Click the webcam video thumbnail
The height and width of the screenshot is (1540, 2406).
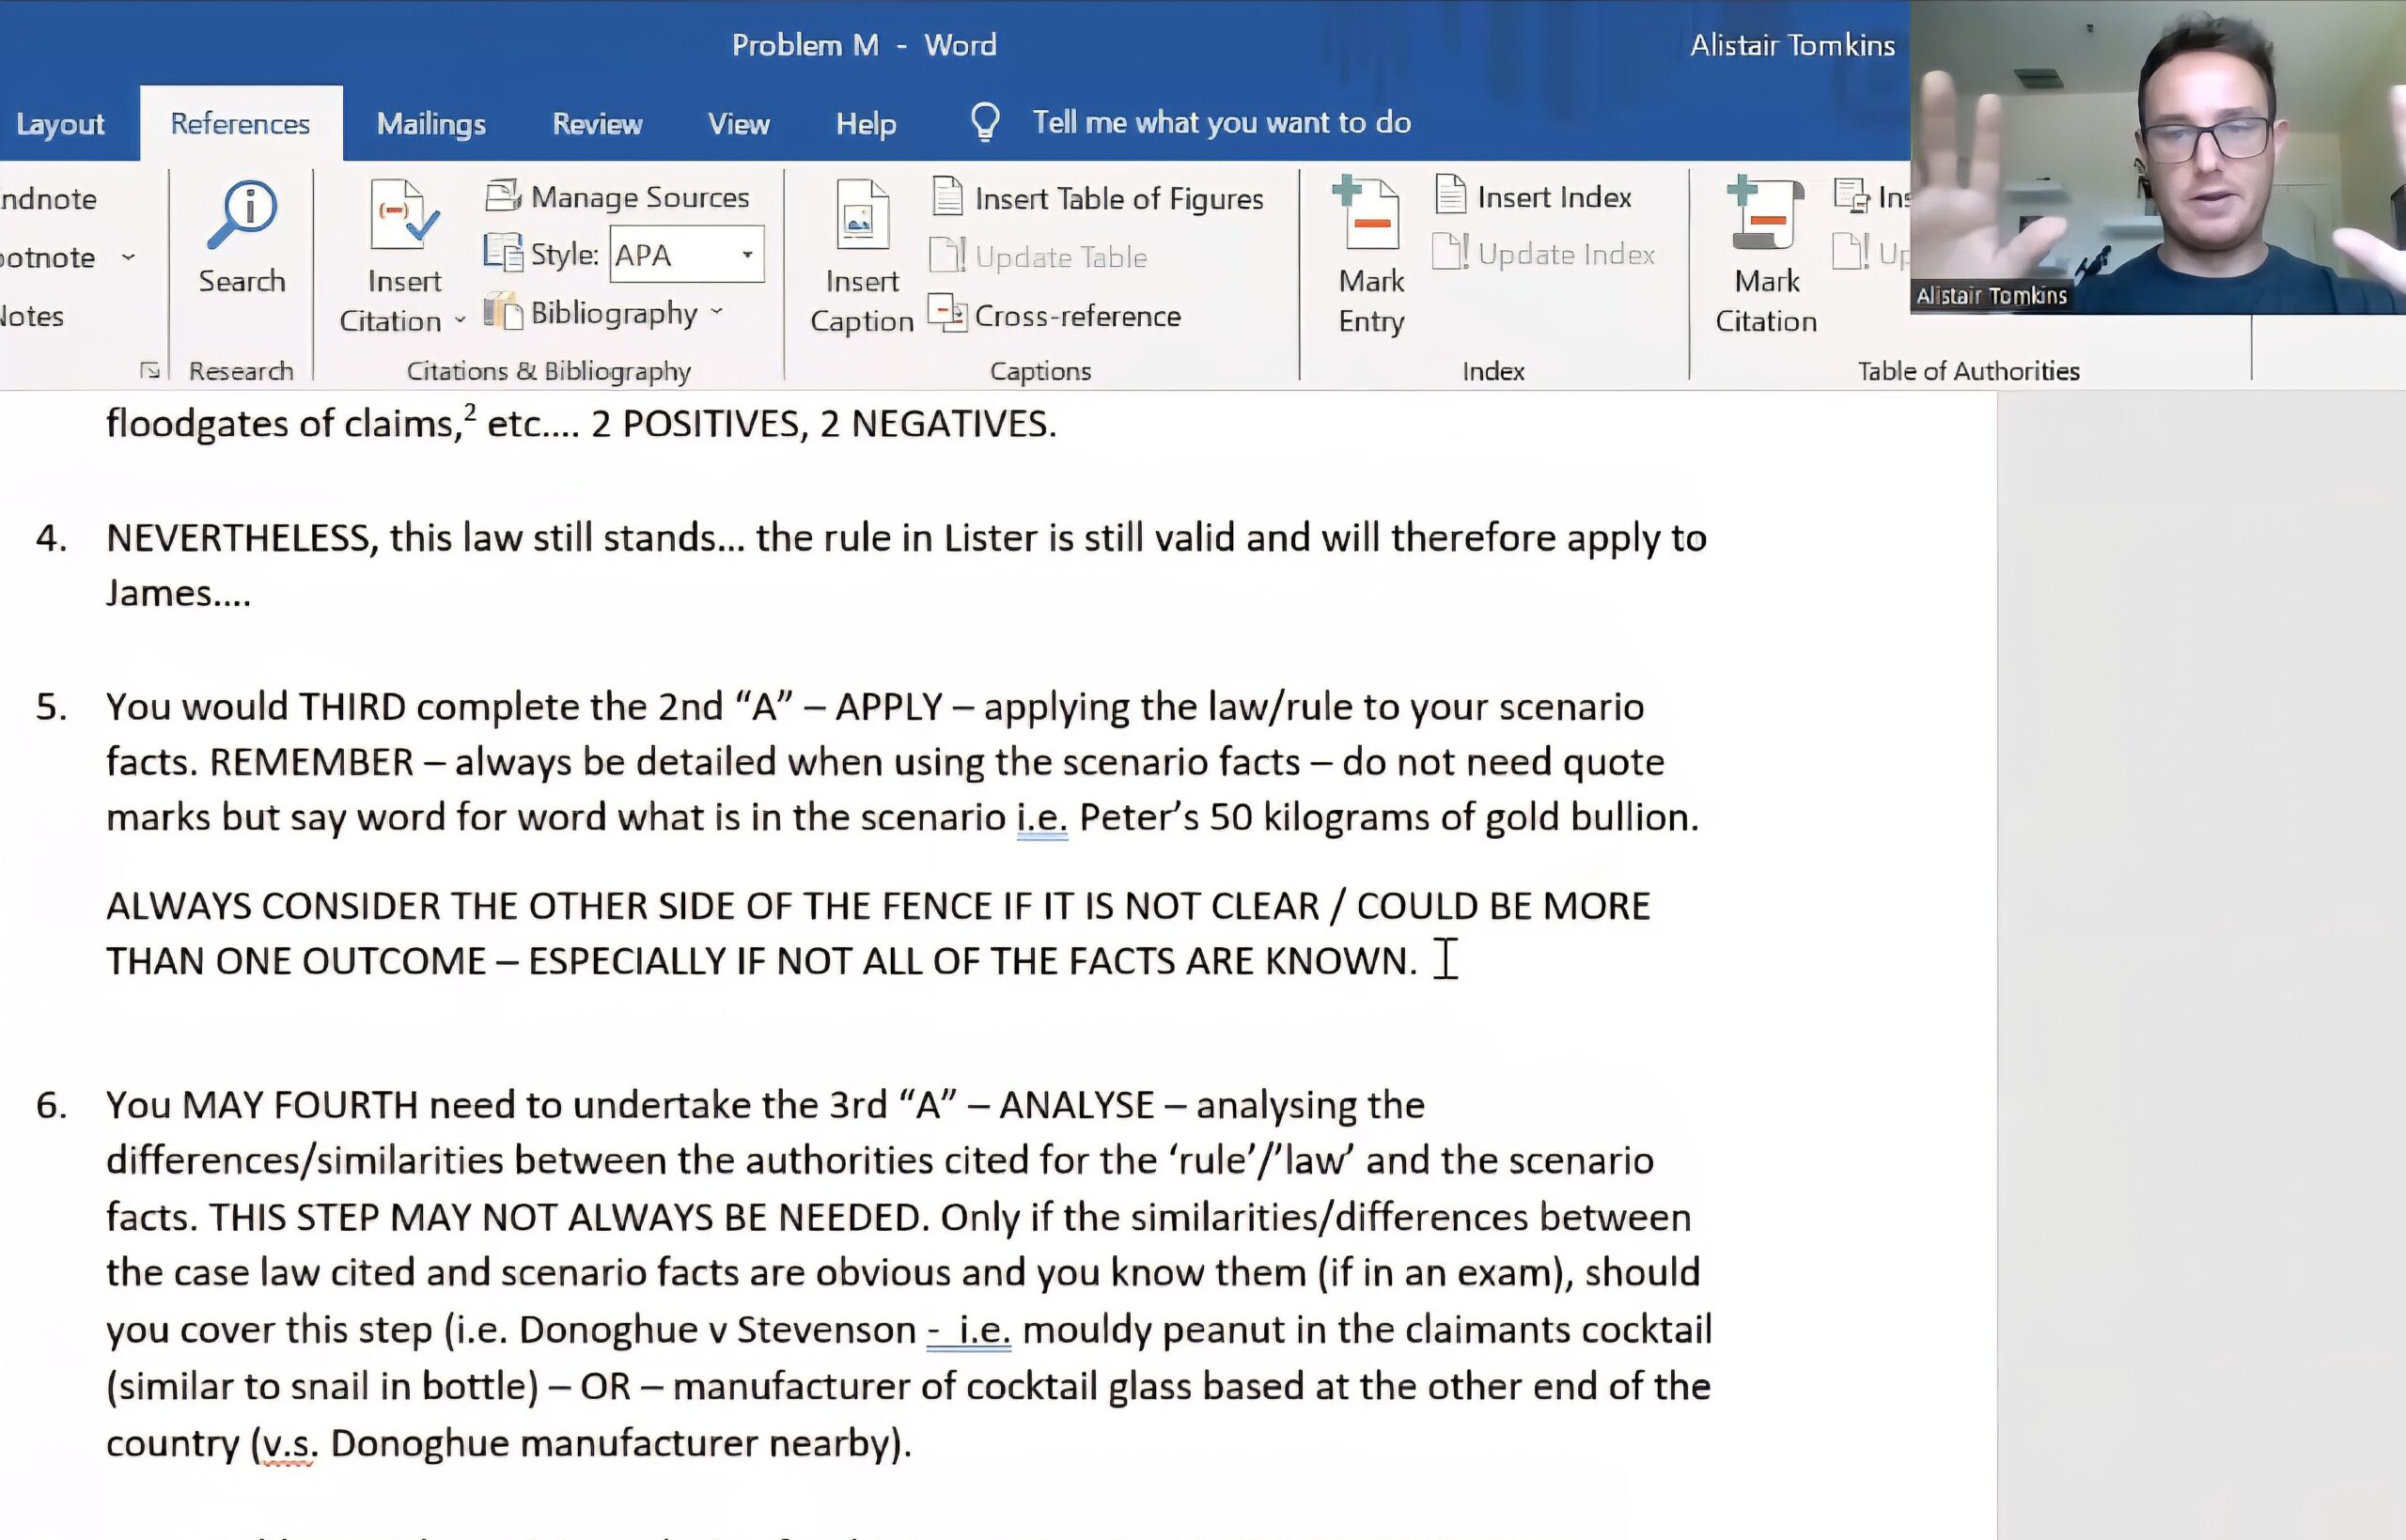pos(2156,157)
